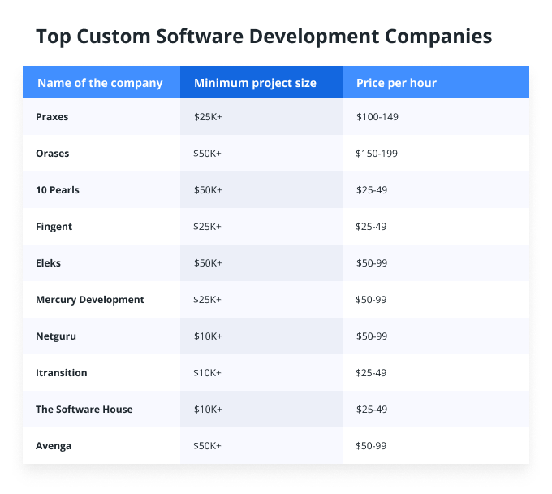Click Itransition hourly price '$25-49'
The width and height of the screenshot is (552, 494).
(x=371, y=373)
